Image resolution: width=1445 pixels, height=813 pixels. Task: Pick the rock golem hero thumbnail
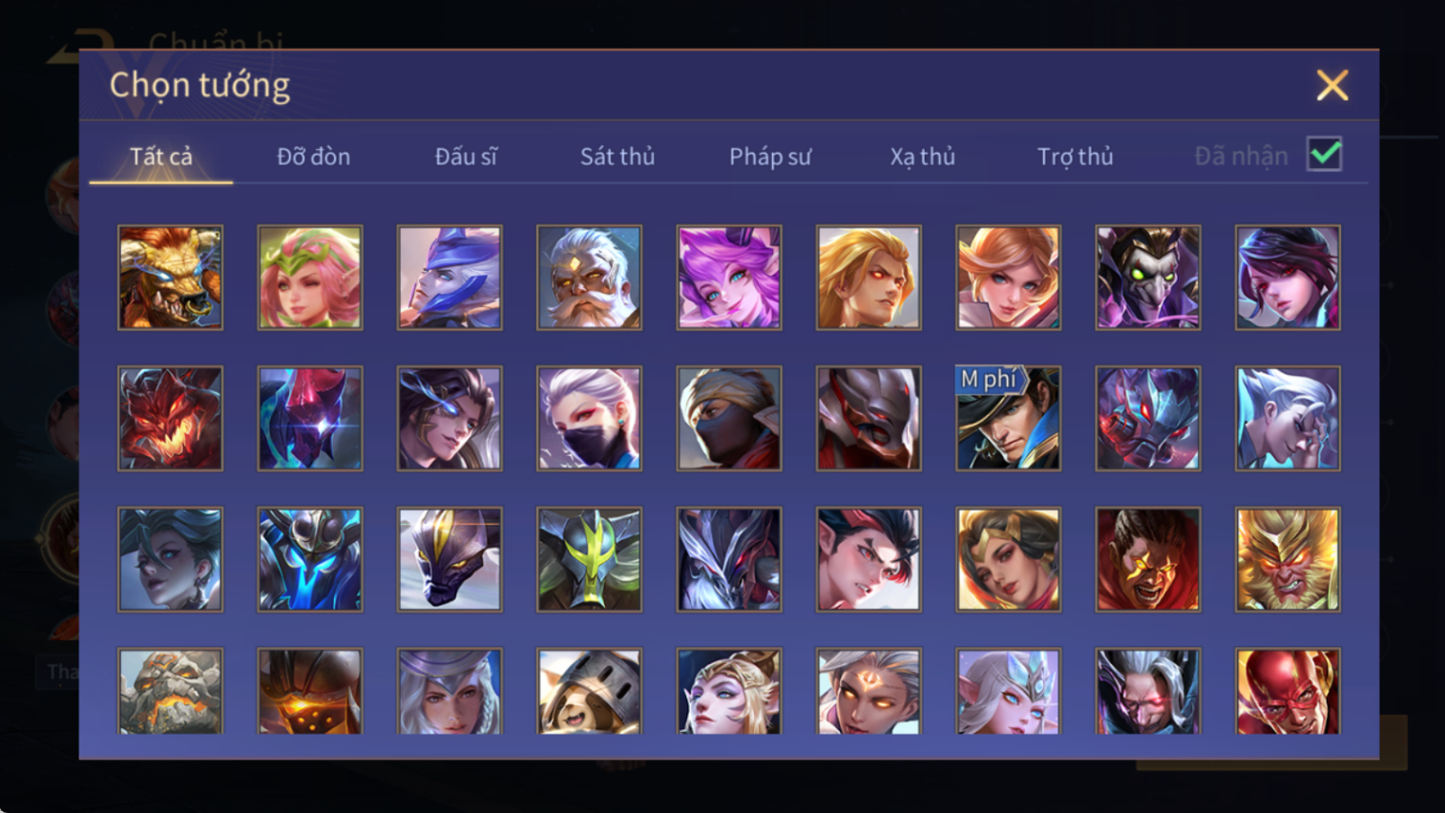coord(170,691)
